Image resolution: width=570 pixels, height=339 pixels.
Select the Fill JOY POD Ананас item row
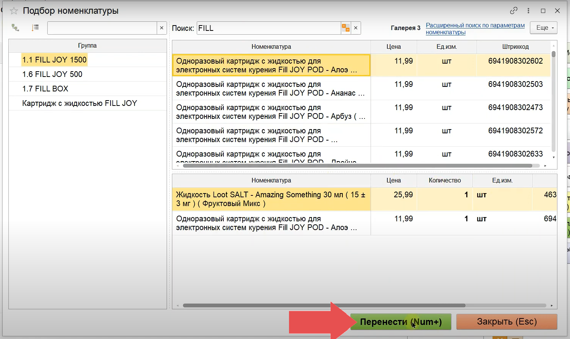pos(270,89)
